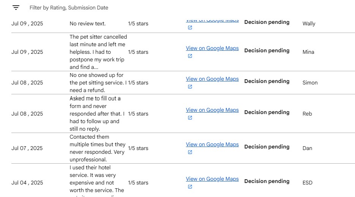This screenshot has height=197, width=355.
Task: Expand ESD's truncated hotel service review
Action: pos(97,182)
